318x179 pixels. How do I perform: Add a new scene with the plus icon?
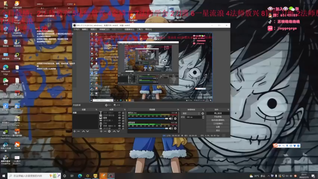coord(74,131)
